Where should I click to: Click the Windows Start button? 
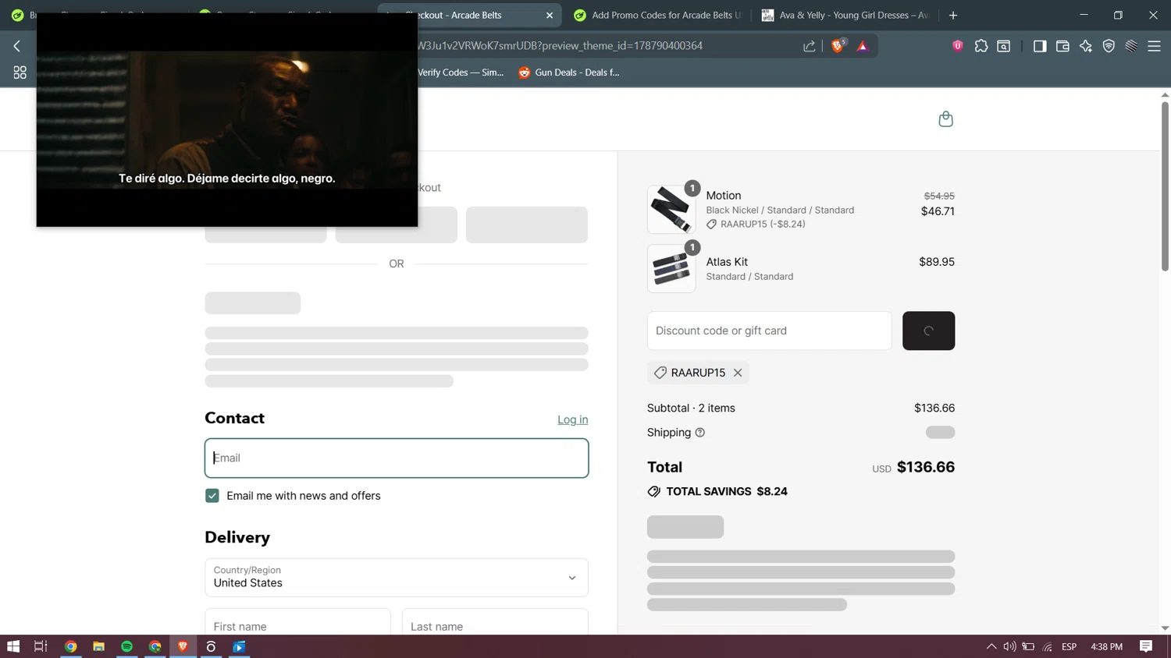point(13,646)
